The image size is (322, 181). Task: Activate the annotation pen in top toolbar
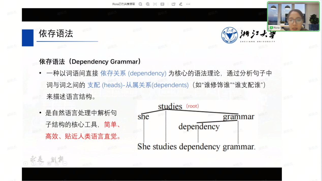181,4
